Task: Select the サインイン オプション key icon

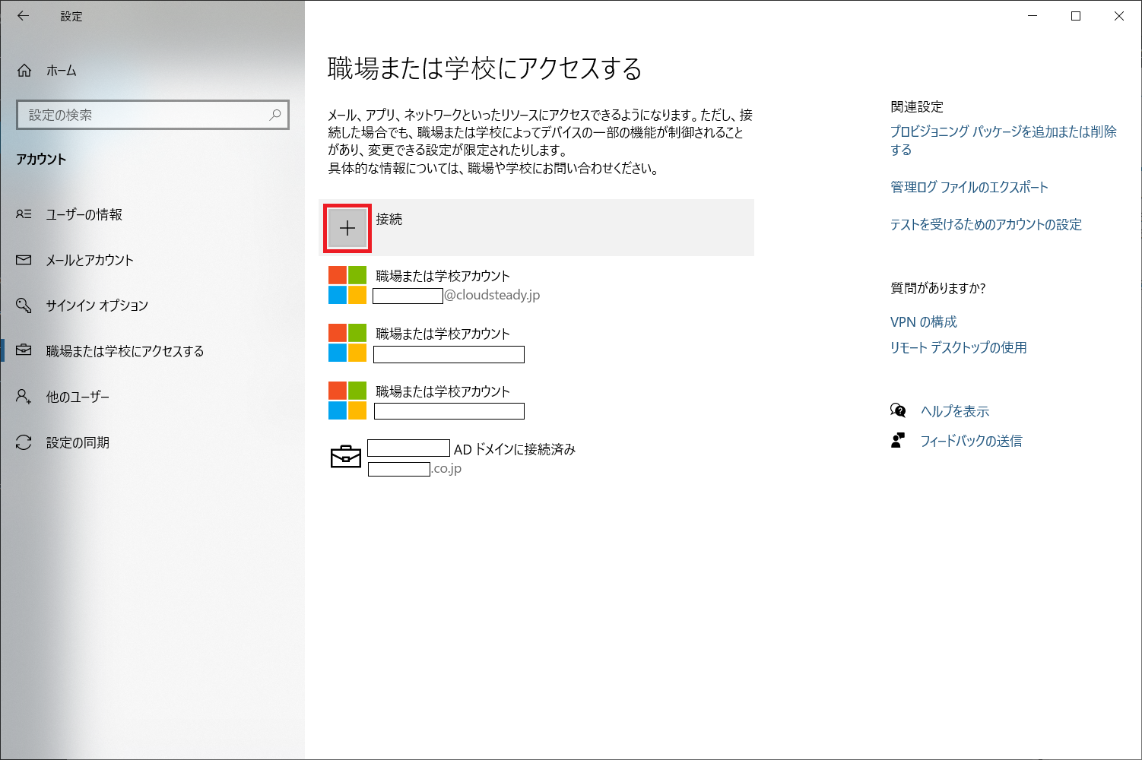Action: pos(24,306)
